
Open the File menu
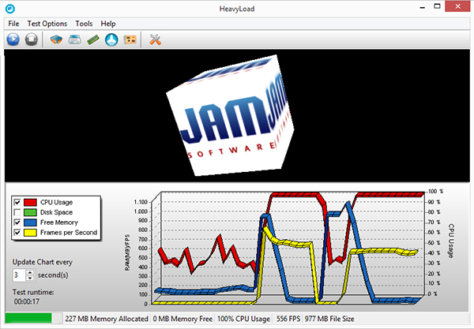coord(13,24)
